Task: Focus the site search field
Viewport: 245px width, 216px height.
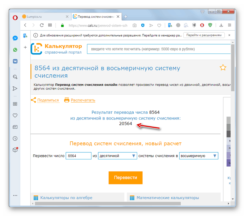Action: pos(159,49)
